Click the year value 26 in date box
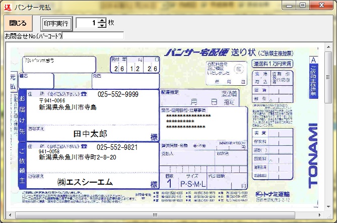 click(119, 69)
